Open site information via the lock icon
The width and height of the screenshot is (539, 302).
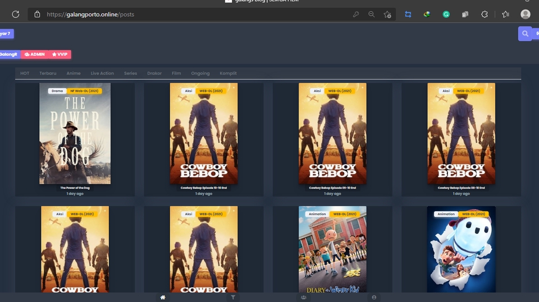click(37, 15)
